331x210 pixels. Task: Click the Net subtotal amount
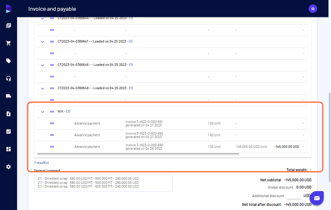298,180
